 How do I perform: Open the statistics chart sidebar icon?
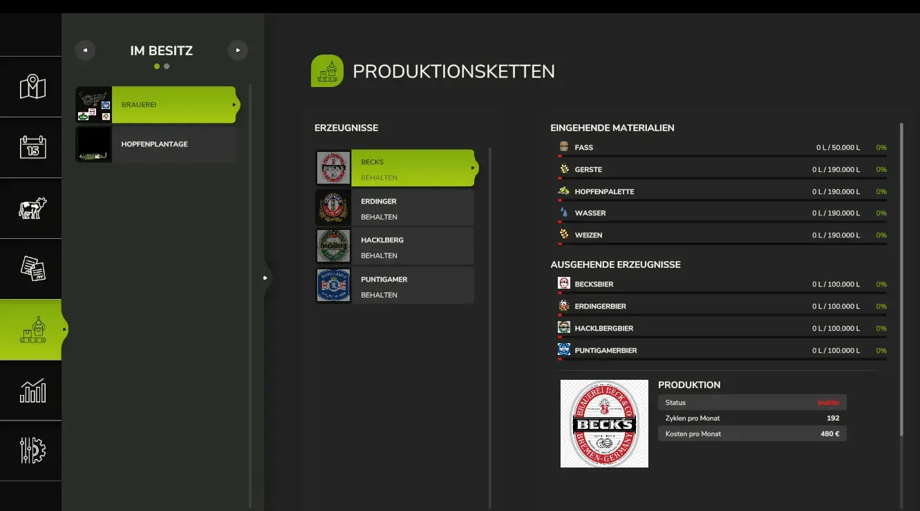[32, 390]
